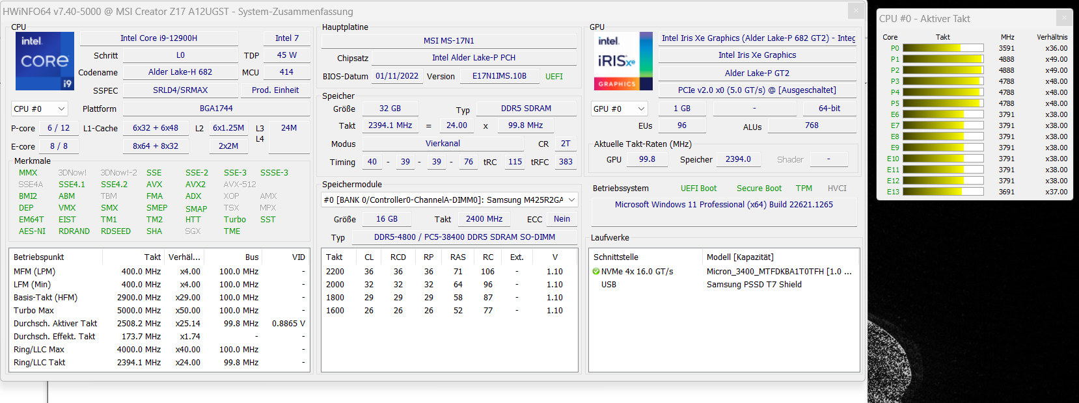Select the E-core count 8 / 8
Viewport: 1079px width, 403px height.
click(x=59, y=146)
